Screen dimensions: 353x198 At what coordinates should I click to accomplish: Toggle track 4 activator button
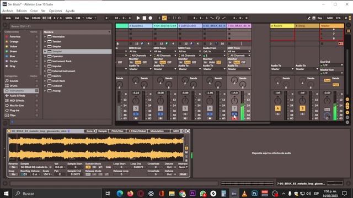161,108
